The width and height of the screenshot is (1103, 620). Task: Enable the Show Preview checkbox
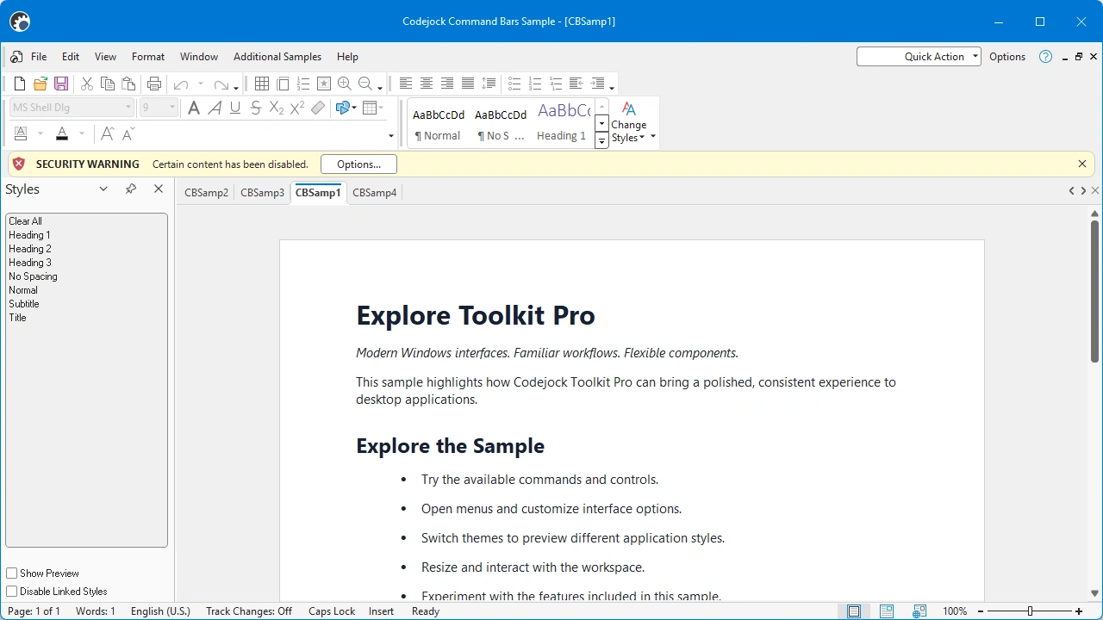coord(12,573)
